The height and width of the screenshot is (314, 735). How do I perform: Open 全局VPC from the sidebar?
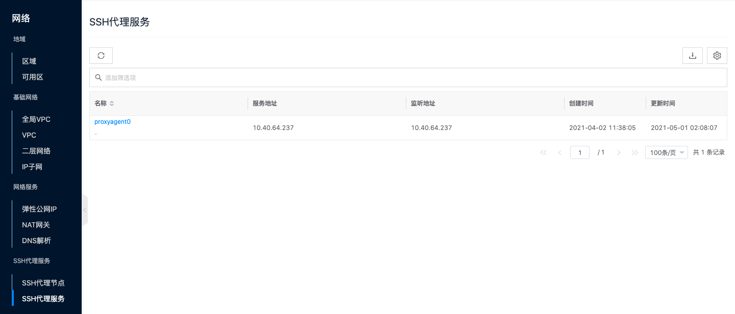pyautogui.click(x=36, y=119)
